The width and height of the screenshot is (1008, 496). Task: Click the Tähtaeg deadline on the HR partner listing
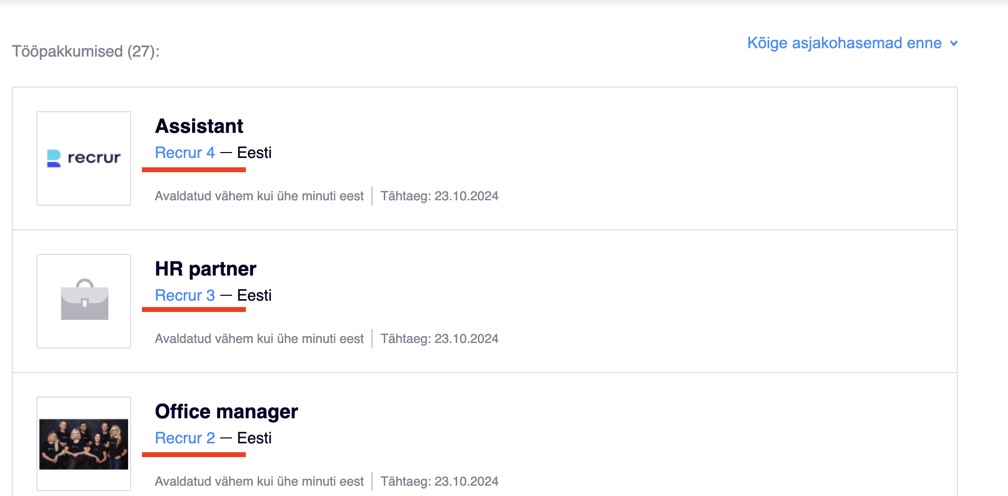pos(439,339)
